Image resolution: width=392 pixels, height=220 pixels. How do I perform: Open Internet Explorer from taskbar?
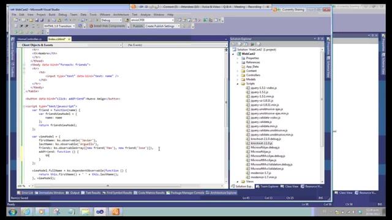pos(26,212)
